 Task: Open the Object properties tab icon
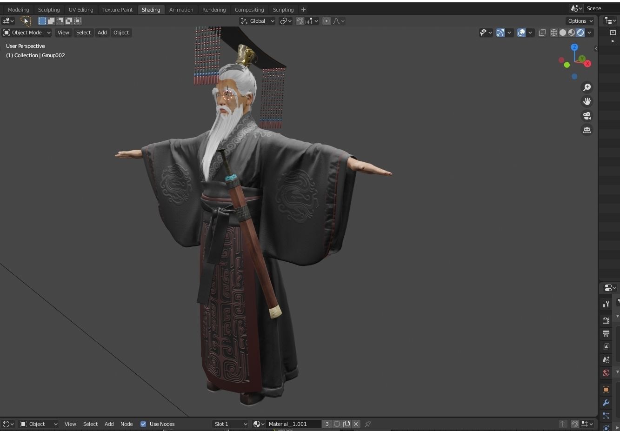[x=606, y=390]
